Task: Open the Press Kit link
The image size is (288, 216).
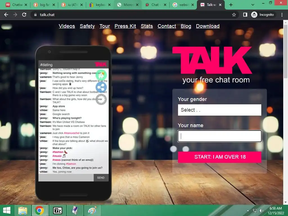Action: tap(125, 26)
